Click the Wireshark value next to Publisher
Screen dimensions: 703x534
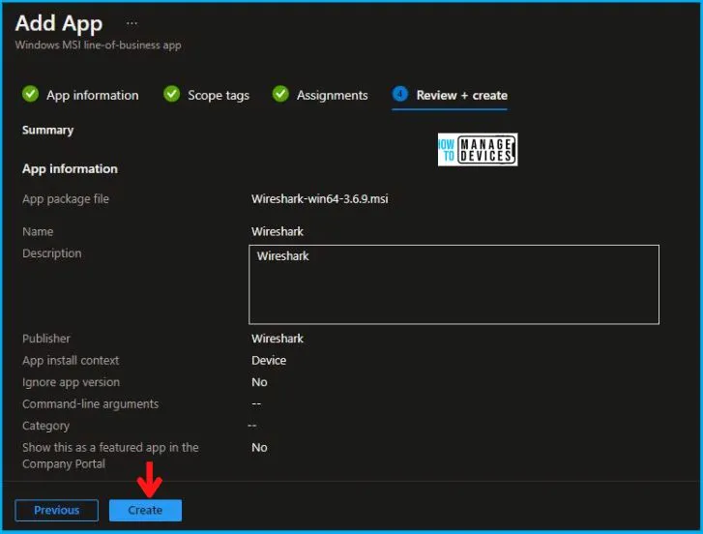point(278,339)
